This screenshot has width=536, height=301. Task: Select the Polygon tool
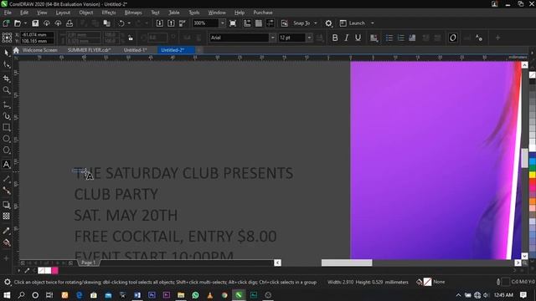pos(6,150)
